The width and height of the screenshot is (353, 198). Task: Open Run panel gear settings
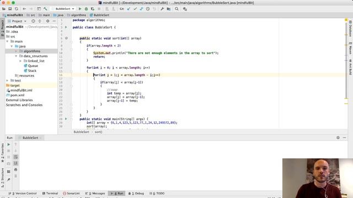point(338,137)
